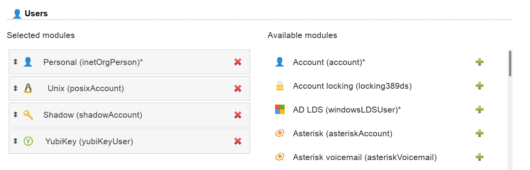Add the Asterisk (asteriskAccount) module
530x170 pixels.
480,134
